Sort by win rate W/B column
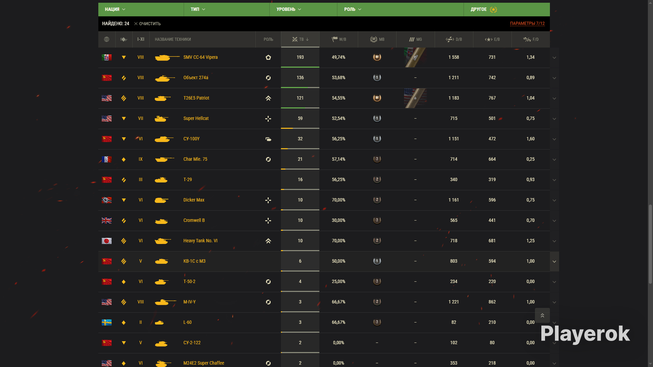This screenshot has width=653, height=367. click(x=339, y=39)
